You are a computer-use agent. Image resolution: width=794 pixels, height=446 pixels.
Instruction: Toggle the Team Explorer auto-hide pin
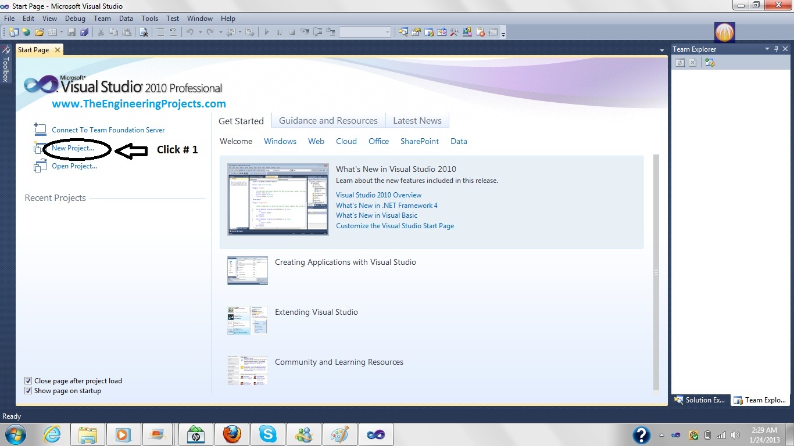tap(777, 49)
